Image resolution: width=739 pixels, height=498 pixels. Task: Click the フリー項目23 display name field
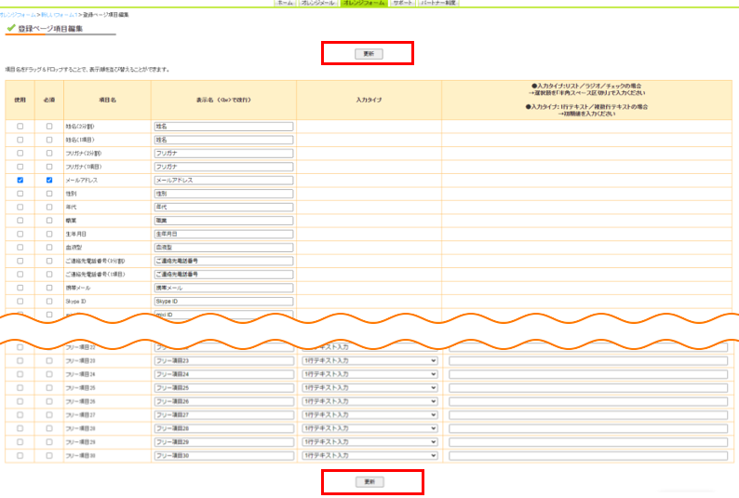[223, 360]
